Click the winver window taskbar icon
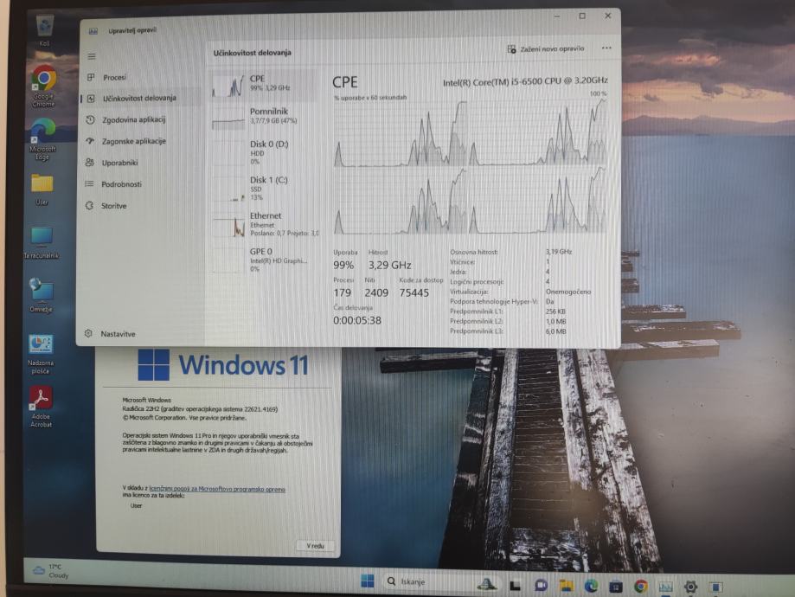Screen dimensions: 795x597 coord(715,587)
